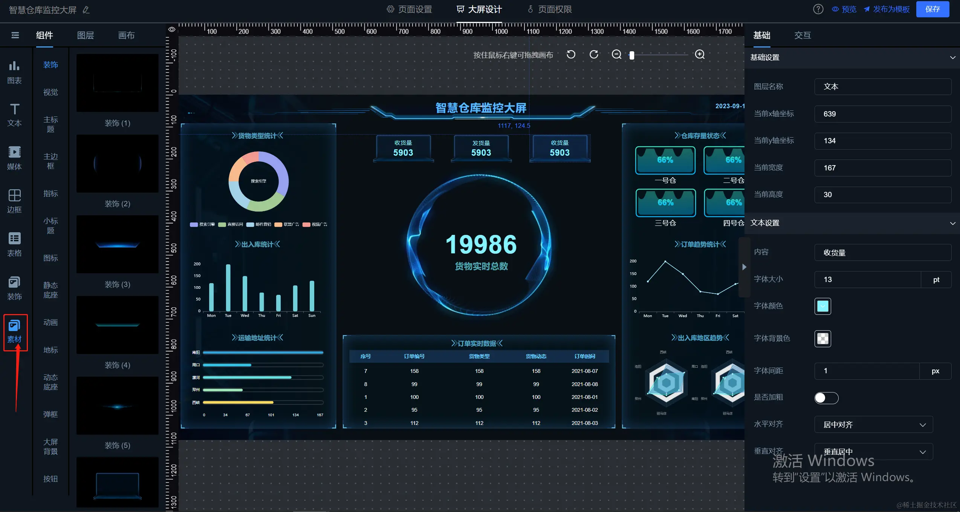
Task: Switch to the 交互 interaction tab
Action: point(802,35)
